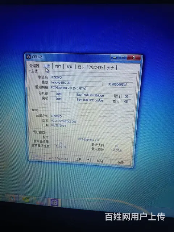This screenshot has width=174, height=232.
Task: Click the max supported '5.0 GT/s' value
Action: pyautogui.click(x=116, y=150)
